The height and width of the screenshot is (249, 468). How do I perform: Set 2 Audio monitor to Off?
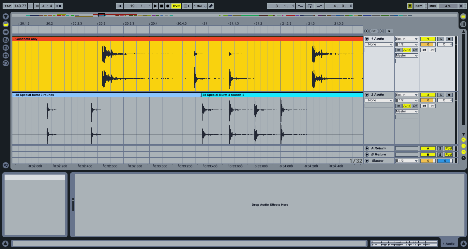[415, 106]
